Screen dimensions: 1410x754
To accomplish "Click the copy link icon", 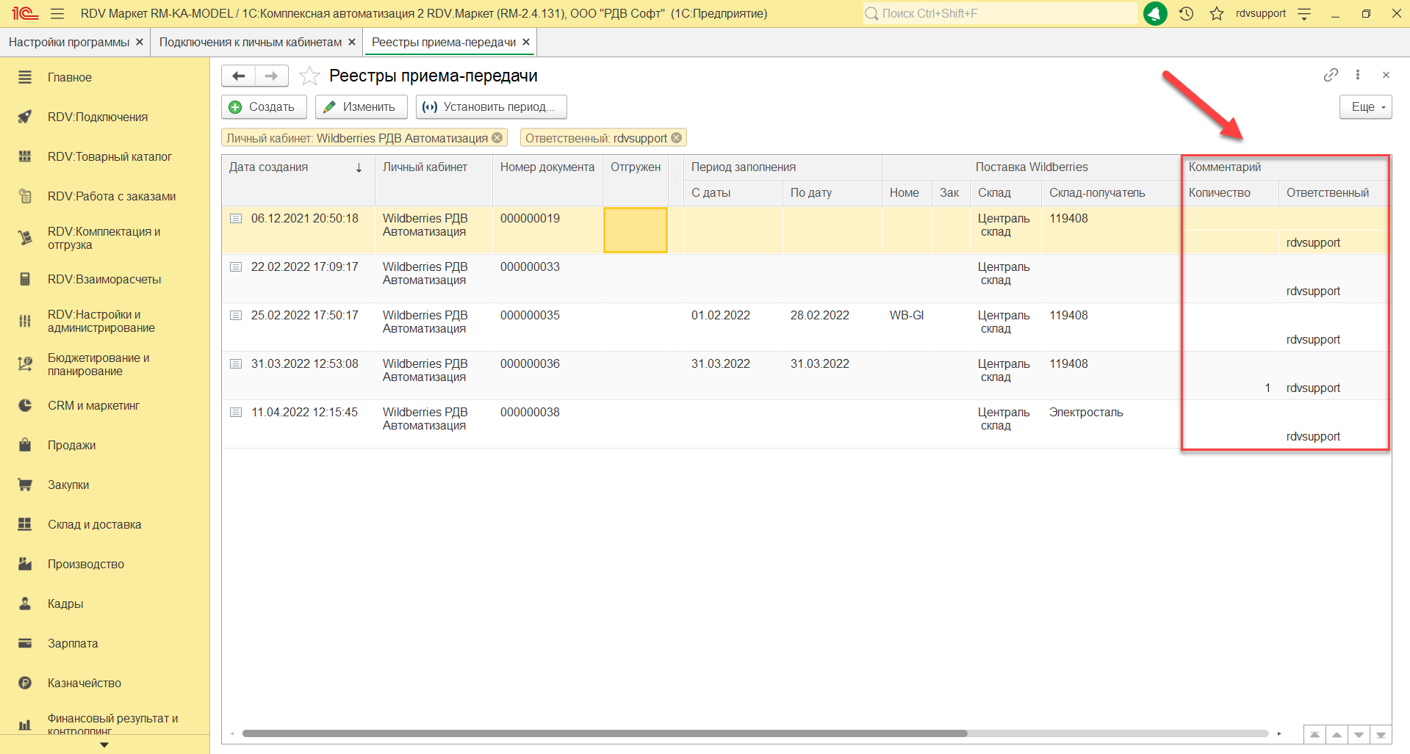I will (1331, 75).
